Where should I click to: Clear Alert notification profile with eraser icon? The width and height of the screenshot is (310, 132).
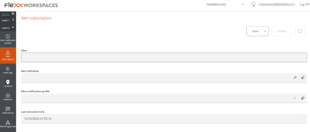303,98
